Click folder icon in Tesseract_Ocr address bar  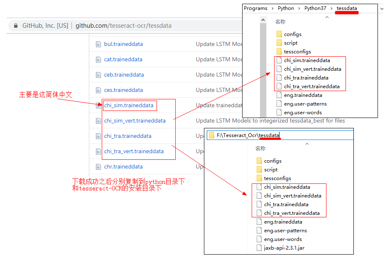[x=211, y=135]
